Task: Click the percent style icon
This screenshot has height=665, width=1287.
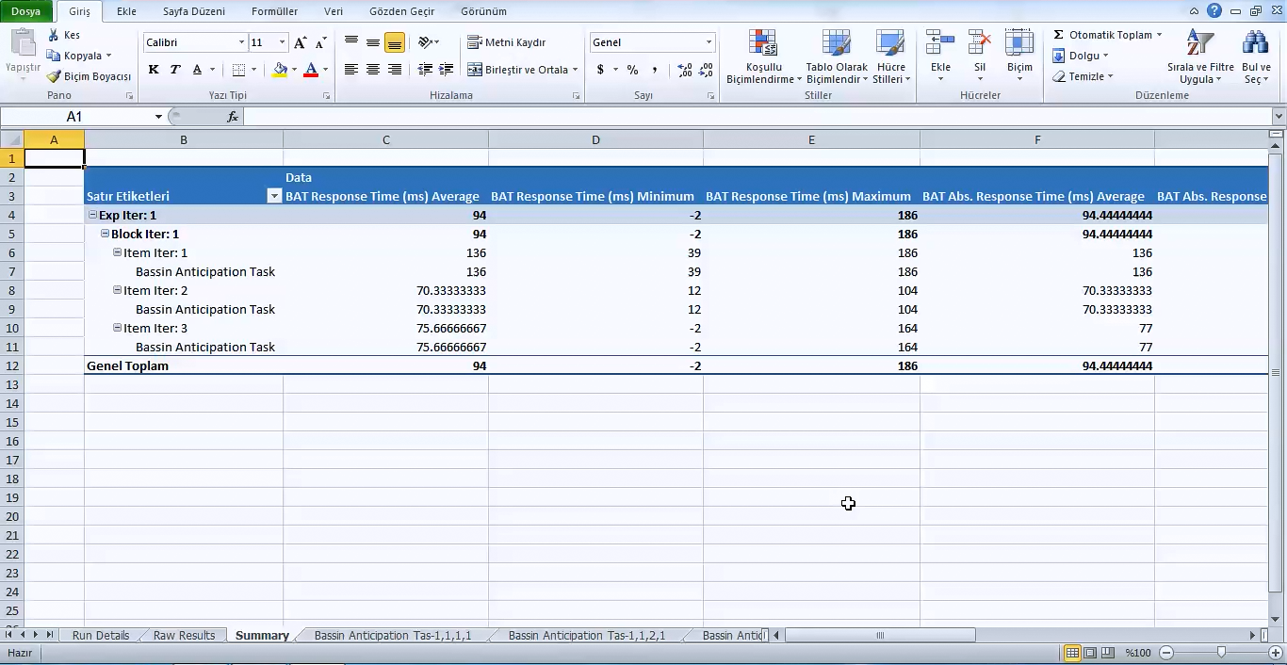Action: 632,70
